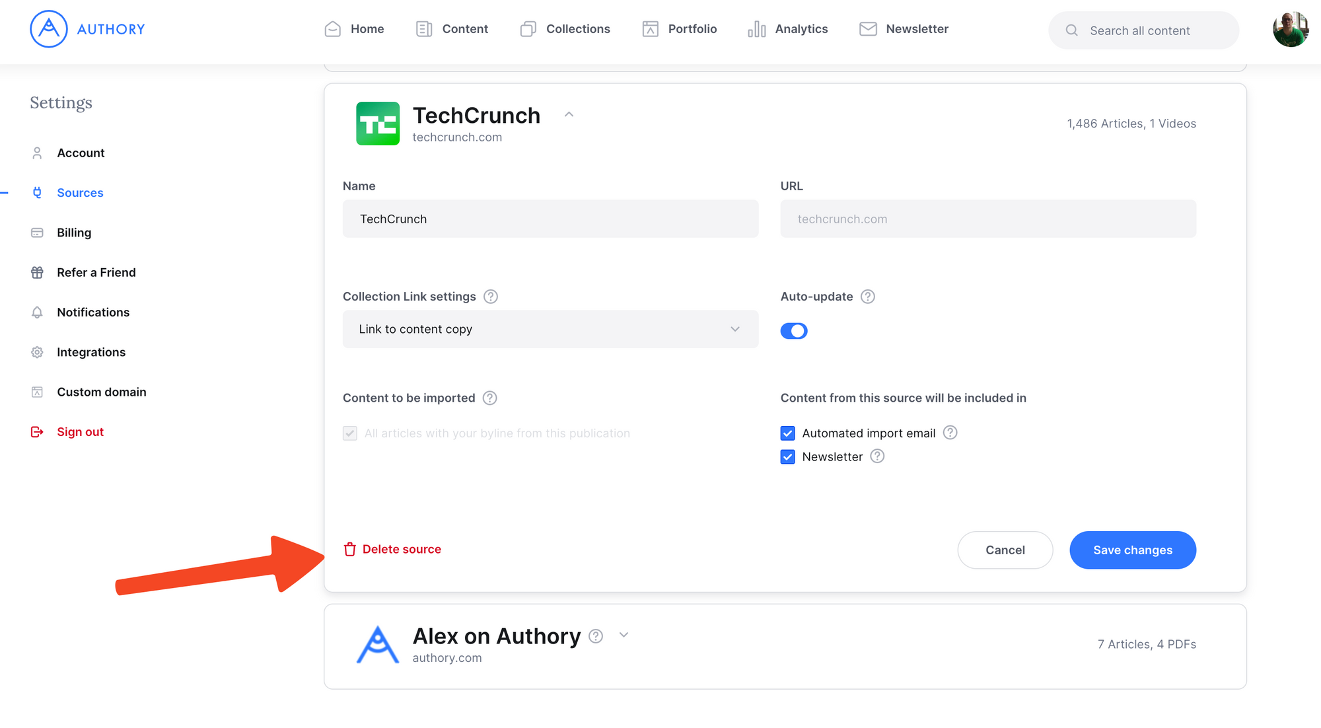Click the Billing card icon
1321x728 pixels.
pos(37,233)
